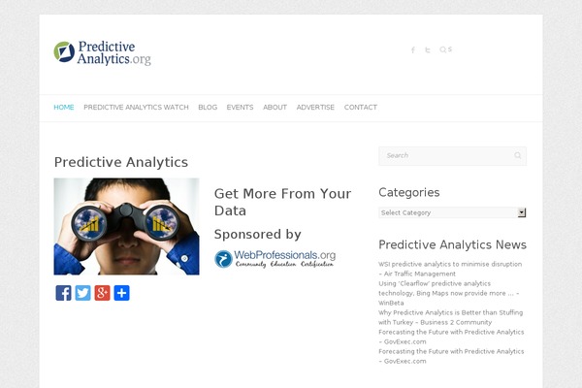Click the Select Category dropdown arrow
582x388 pixels.
coord(522,212)
